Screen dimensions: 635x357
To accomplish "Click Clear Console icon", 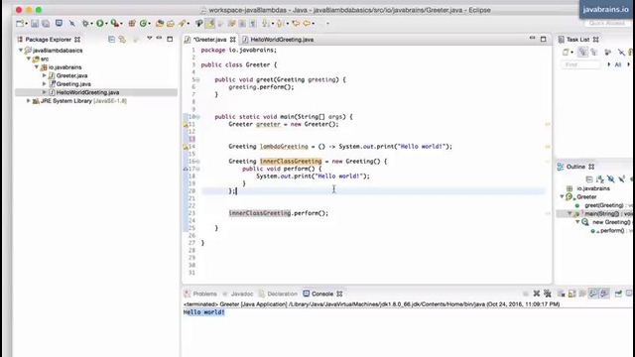I will coord(561,294).
